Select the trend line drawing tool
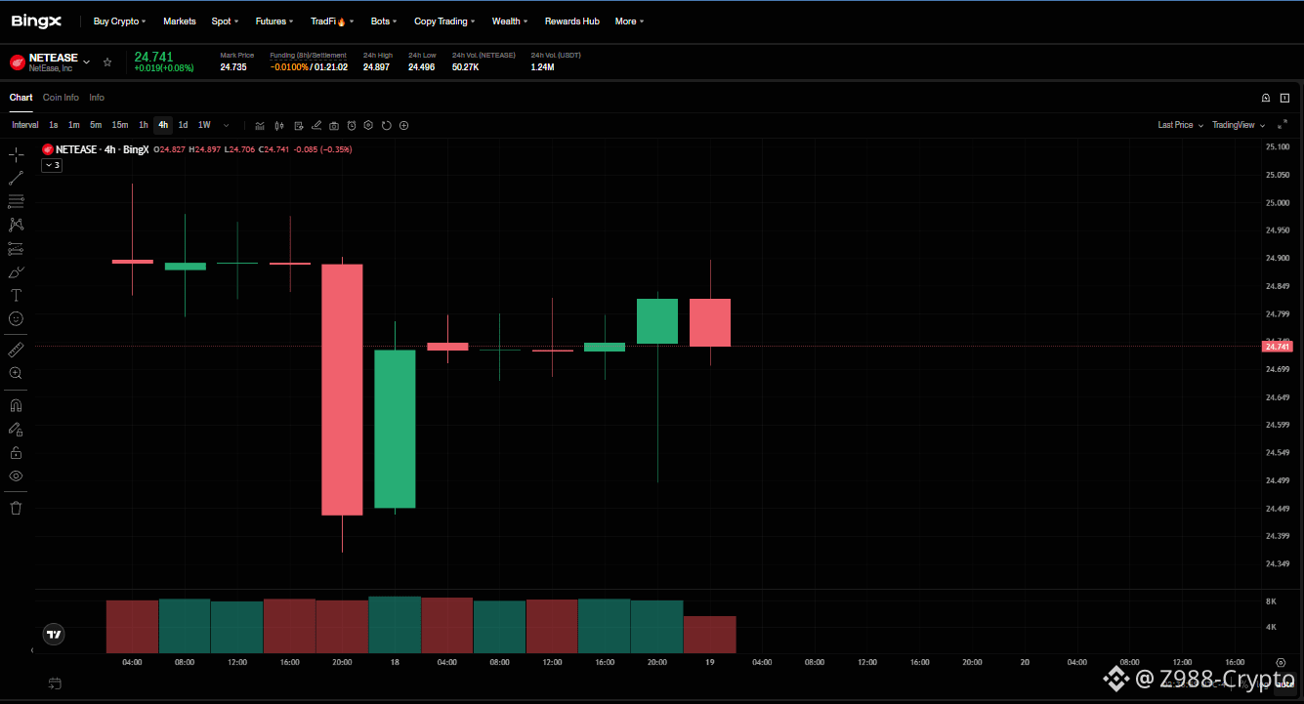The image size is (1304, 704). click(16, 178)
